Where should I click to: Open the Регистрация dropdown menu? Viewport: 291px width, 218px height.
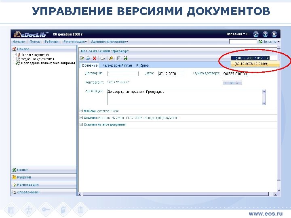click(x=75, y=42)
